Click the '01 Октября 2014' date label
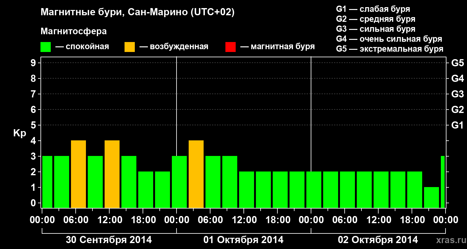Screen dimensions: 467x249 [x=243, y=240]
